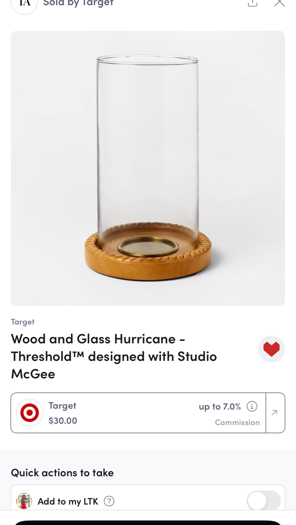This screenshot has width=296, height=525.
Task: Open the commission info icon
Action: pos(252,406)
